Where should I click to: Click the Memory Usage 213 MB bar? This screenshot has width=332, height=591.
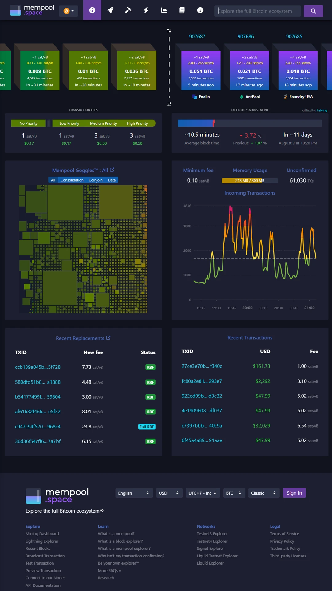pos(250,181)
